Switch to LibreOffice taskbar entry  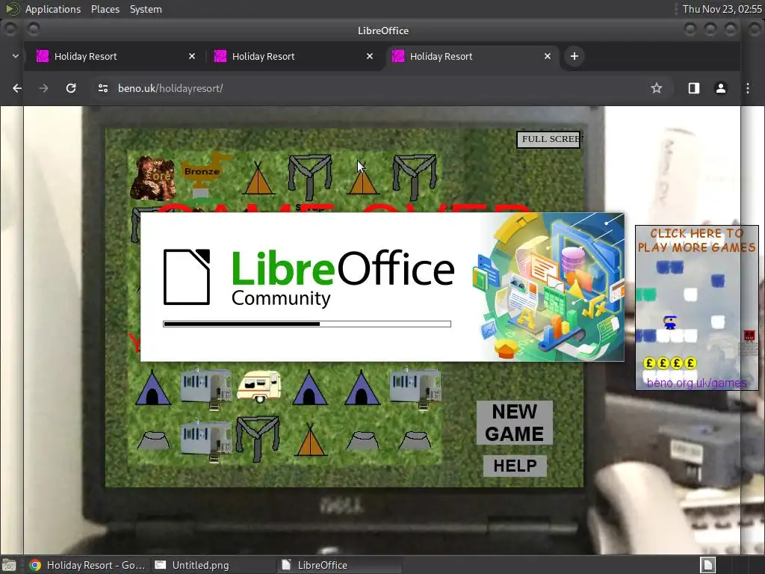(x=340, y=565)
